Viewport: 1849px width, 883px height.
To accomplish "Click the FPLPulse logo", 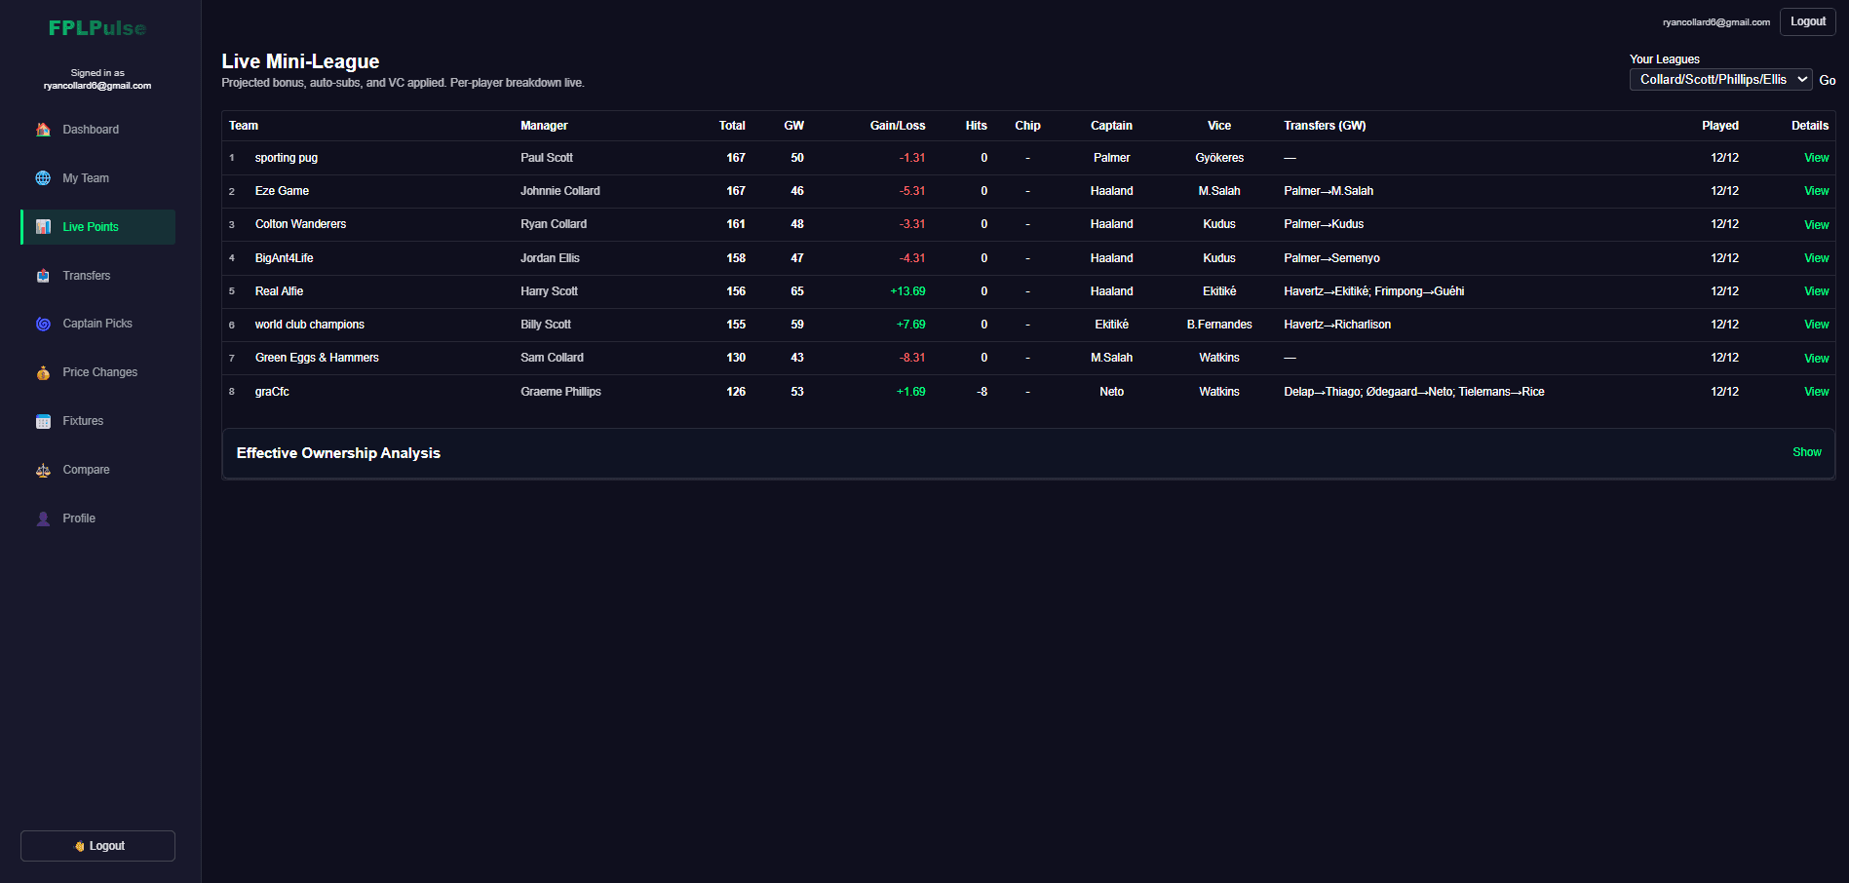I will (x=97, y=28).
